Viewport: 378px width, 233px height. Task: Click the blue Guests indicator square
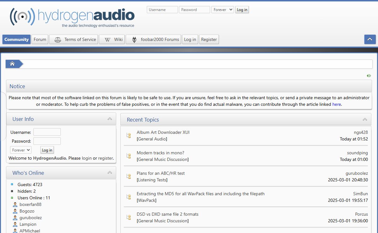click(12, 185)
